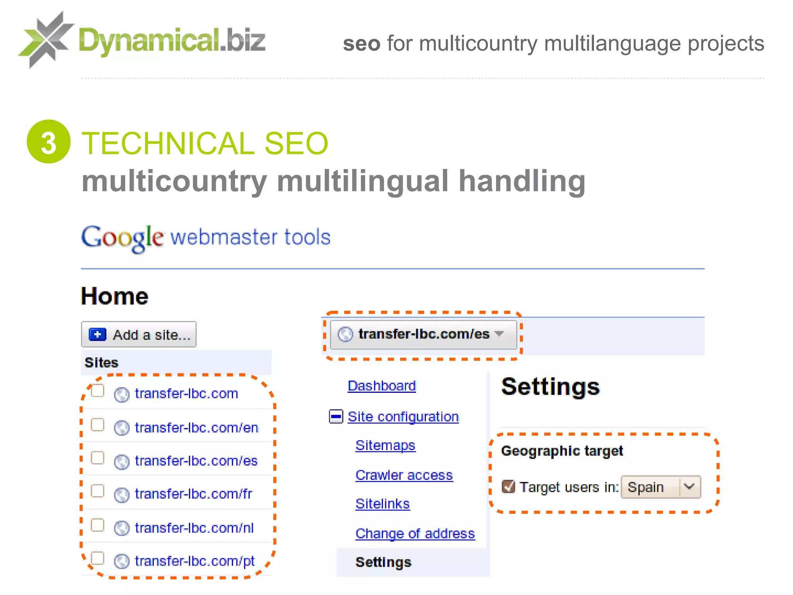Click the Settings page heading

point(550,387)
